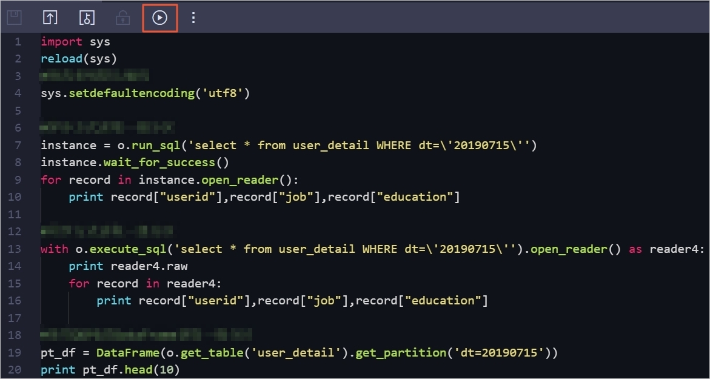The image size is (710, 379).
Task: Click 'instance' at the start of line 7
Action: click(69, 146)
